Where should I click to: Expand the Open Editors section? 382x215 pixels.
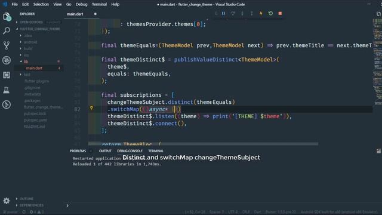31,22
